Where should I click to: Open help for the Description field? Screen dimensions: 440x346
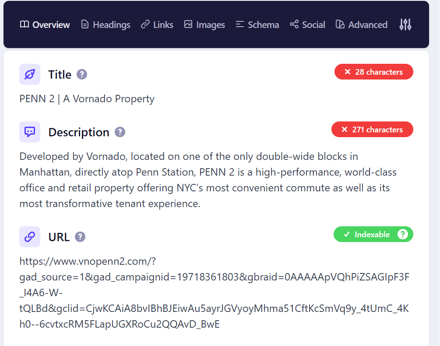click(120, 132)
